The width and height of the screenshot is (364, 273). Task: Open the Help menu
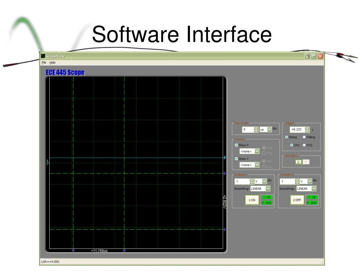tap(53, 63)
